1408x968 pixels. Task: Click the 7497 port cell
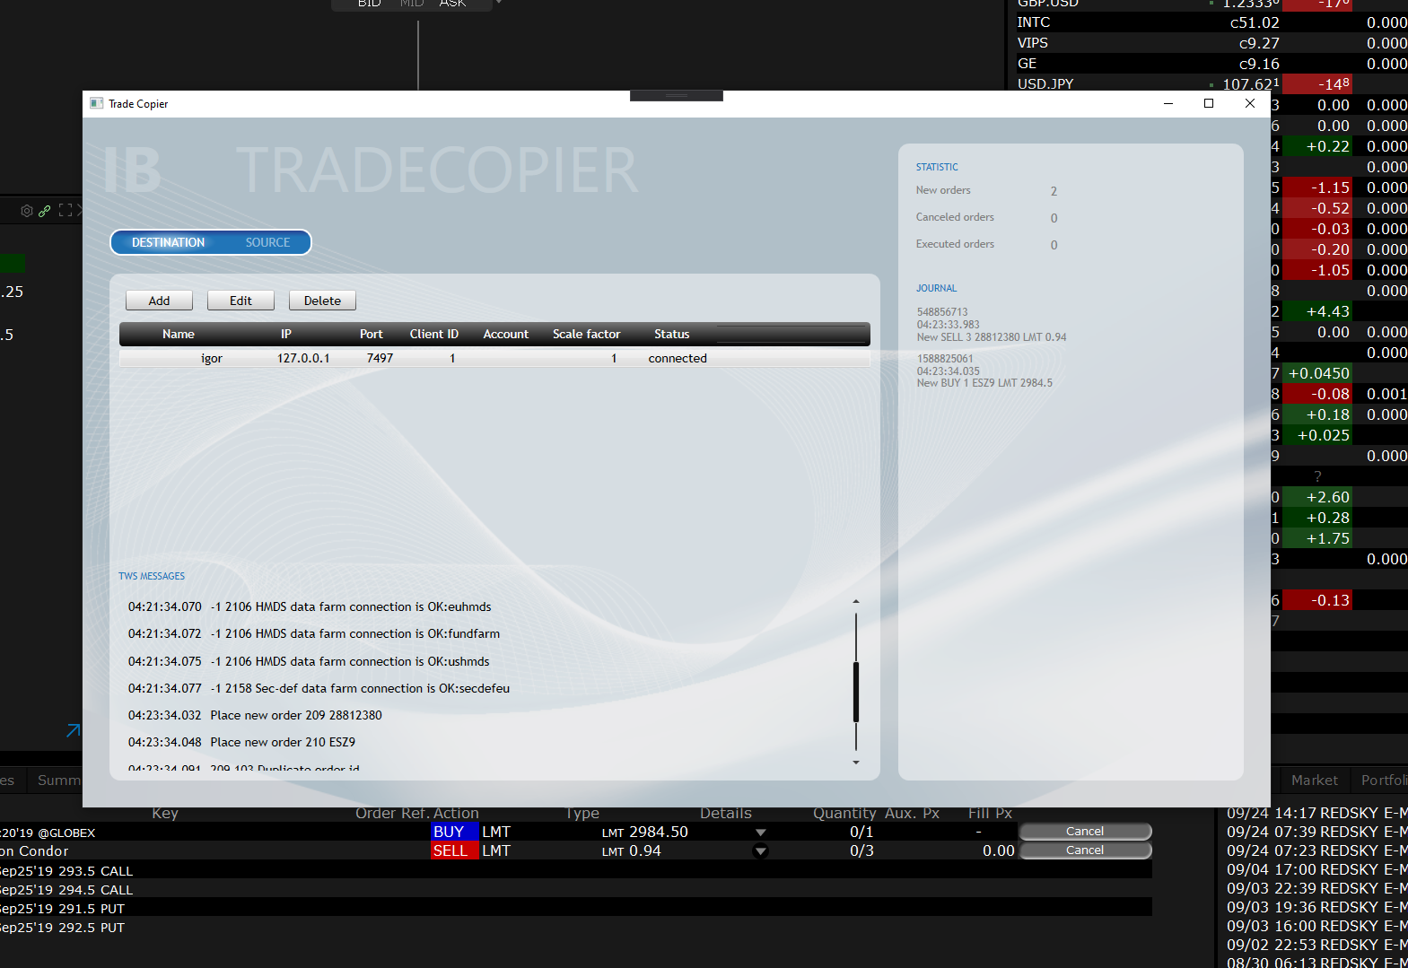(x=380, y=358)
